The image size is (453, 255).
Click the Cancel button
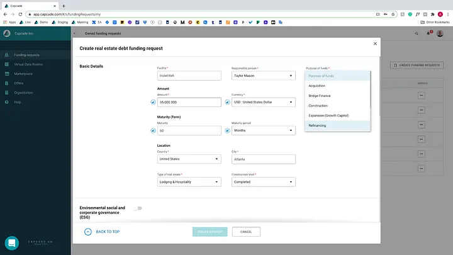click(x=246, y=232)
